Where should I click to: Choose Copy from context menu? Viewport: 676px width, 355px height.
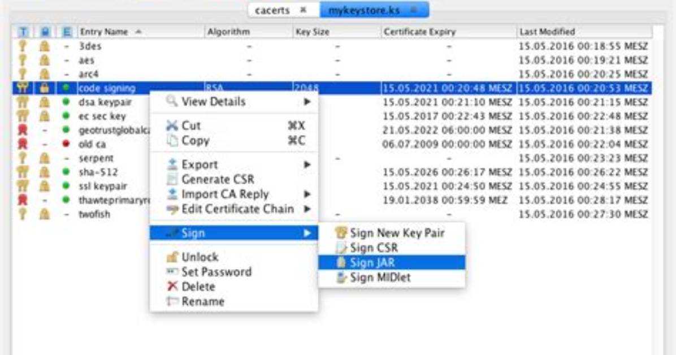click(233, 140)
